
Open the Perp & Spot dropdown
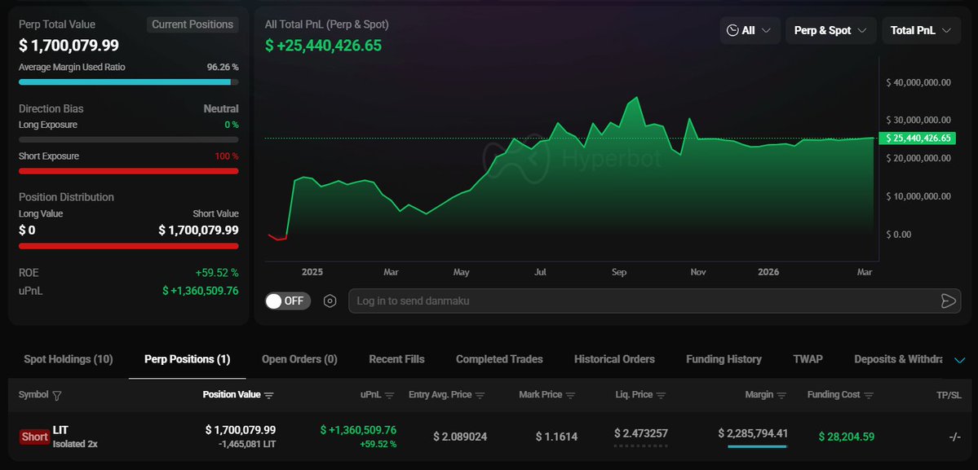[x=830, y=30]
